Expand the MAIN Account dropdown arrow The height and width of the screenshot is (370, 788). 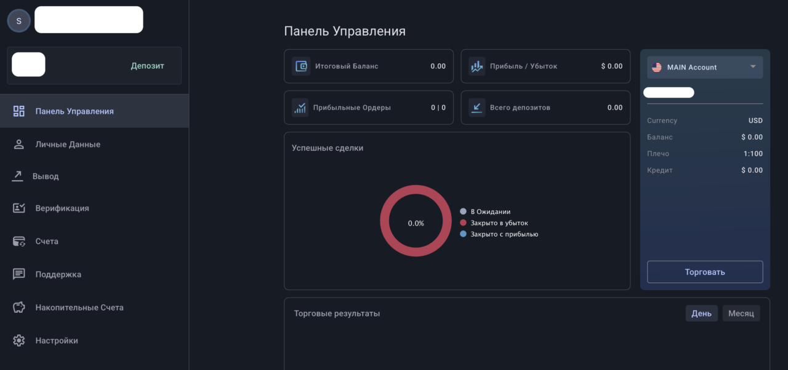click(753, 67)
